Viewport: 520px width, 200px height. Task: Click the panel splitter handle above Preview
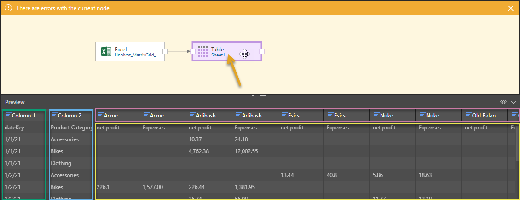[260, 95]
